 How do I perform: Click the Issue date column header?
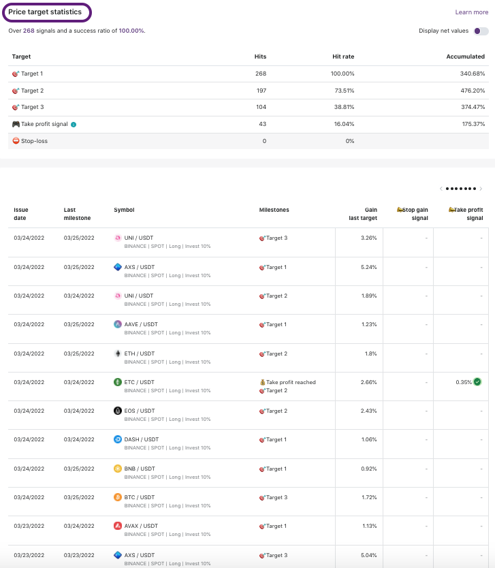click(21, 214)
